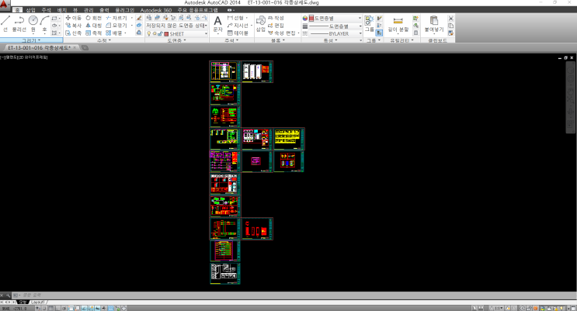Image resolution: width=577 pixels, height=311 pixels.
Task: Click the new drawing tab button
Action: click(85, 48)
